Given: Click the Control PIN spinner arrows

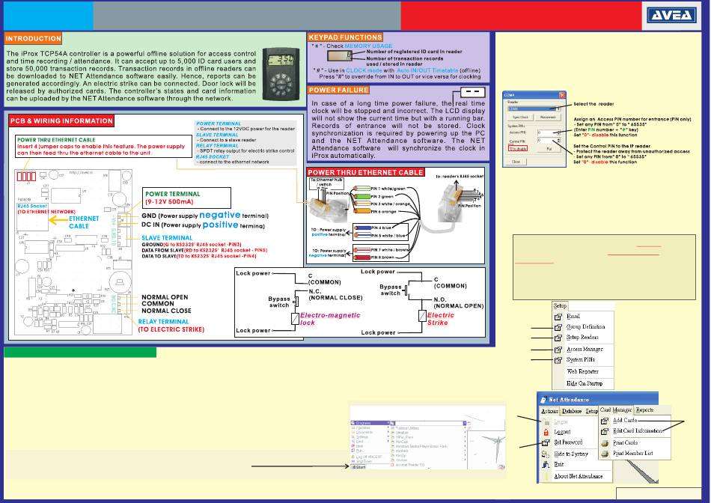Looking at the screenshot, I should [558, 141].
